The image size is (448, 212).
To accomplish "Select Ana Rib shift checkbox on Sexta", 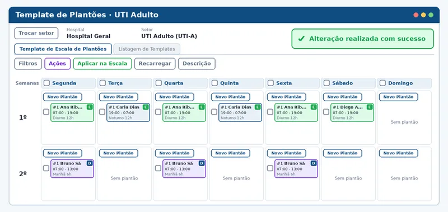I will click(270, 112).
